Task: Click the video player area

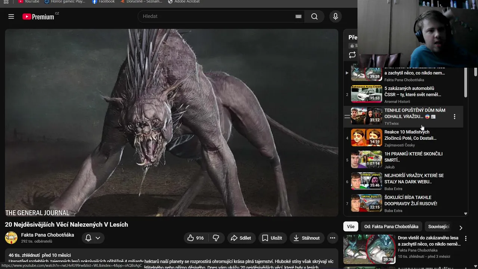Action: 171,123
